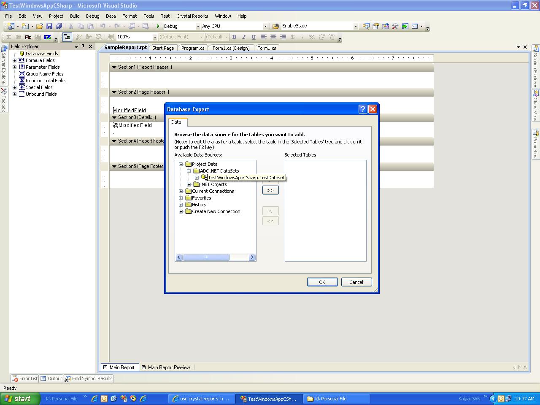Click the Save All icon
Image resolution: width=540 pixels, height=405 pixels.
(x=59, y=26)
